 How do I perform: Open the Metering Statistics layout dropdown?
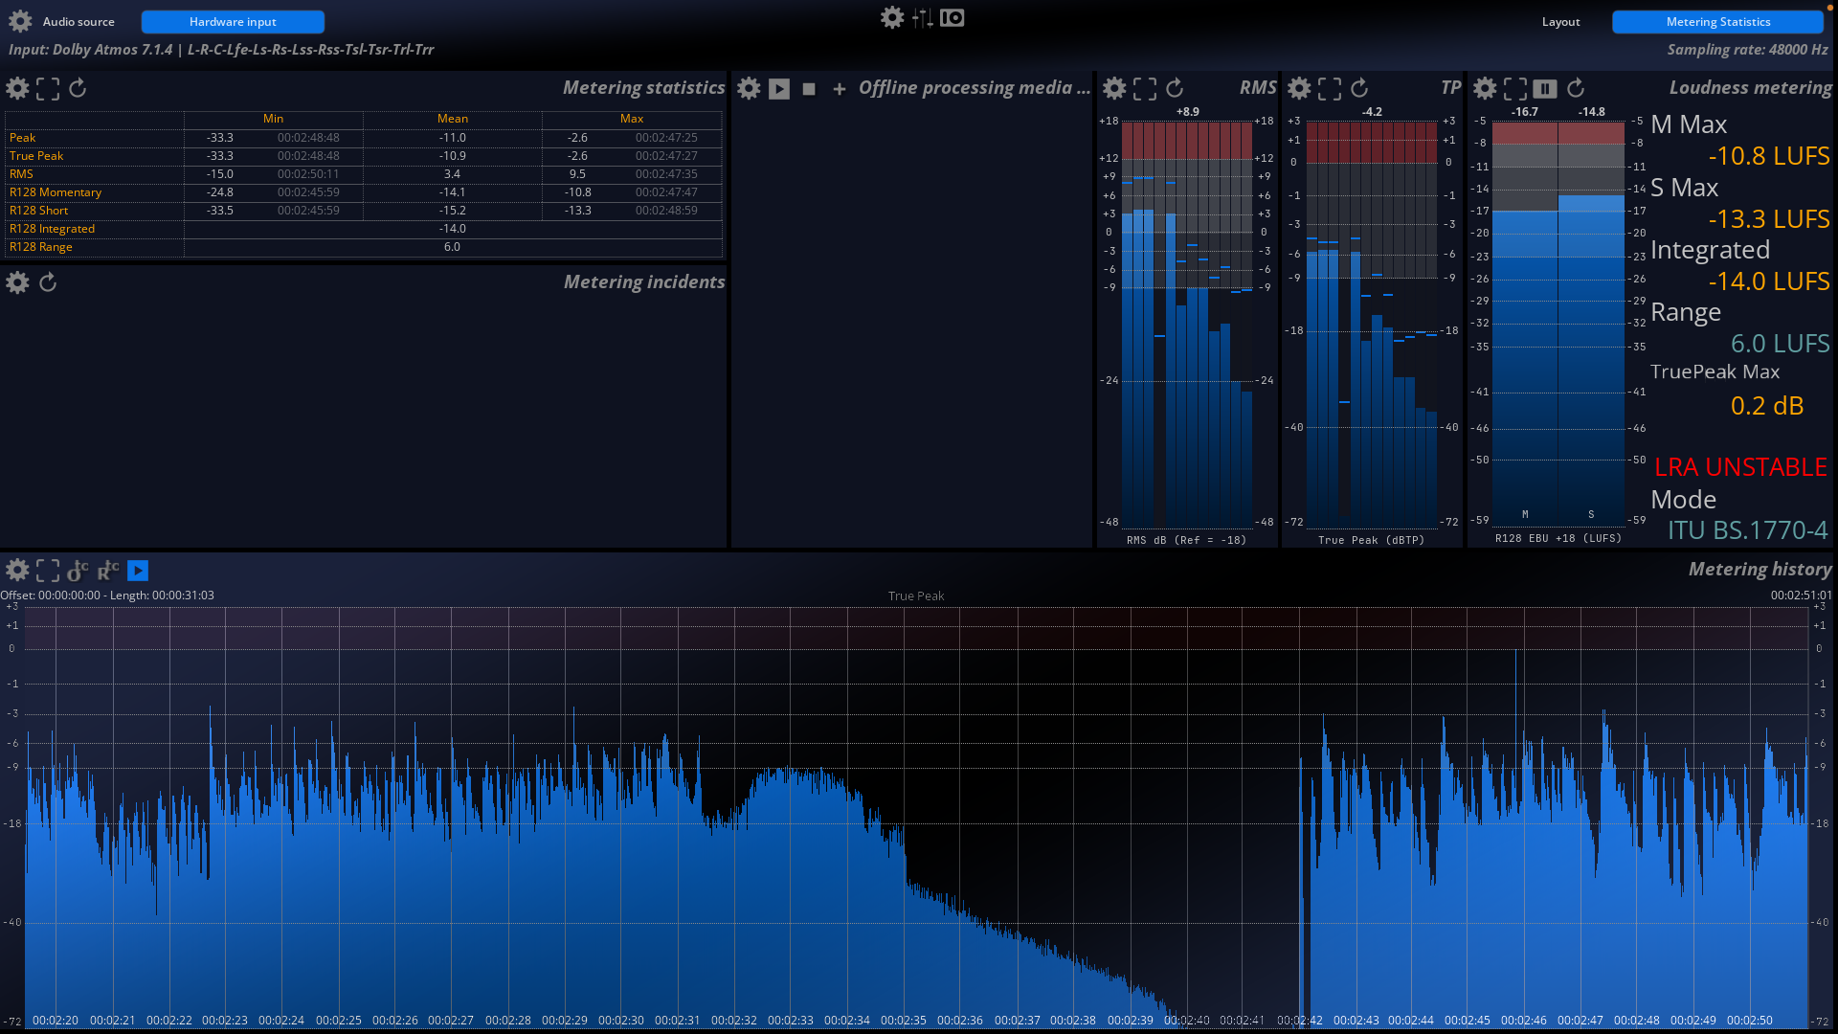tap(1717, 22)
